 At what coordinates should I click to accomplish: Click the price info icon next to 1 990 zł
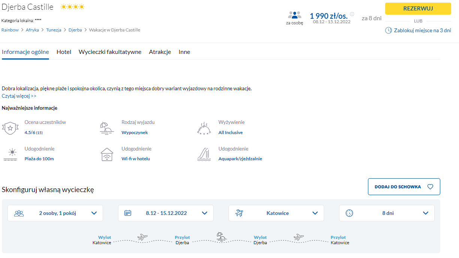pos(352,14)
